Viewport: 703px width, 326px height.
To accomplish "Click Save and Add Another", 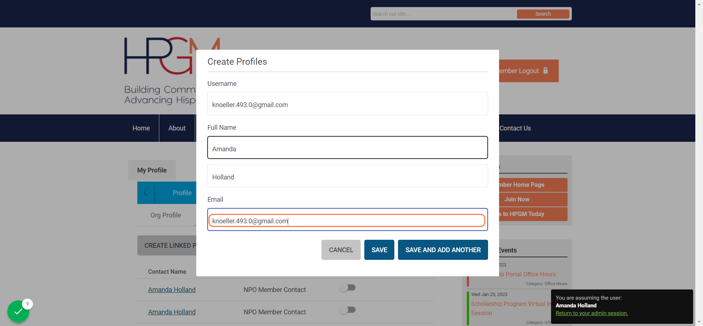I will point(443,250).
